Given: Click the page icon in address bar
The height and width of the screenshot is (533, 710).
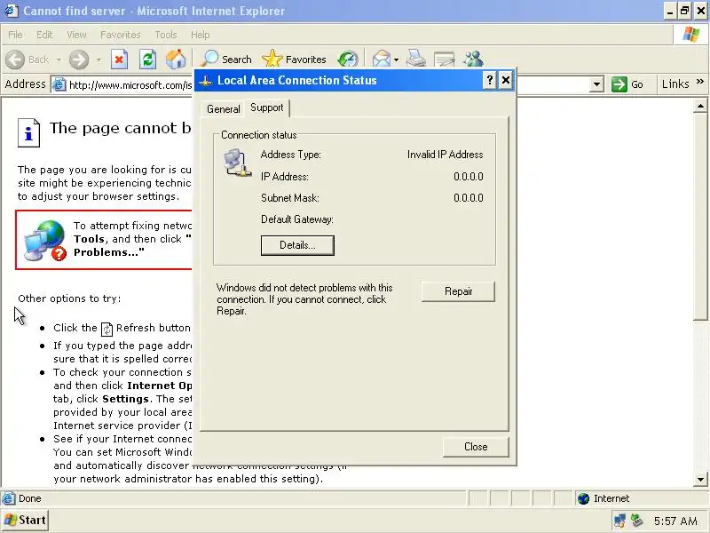Looking at the screenshot, I should 59,84.
